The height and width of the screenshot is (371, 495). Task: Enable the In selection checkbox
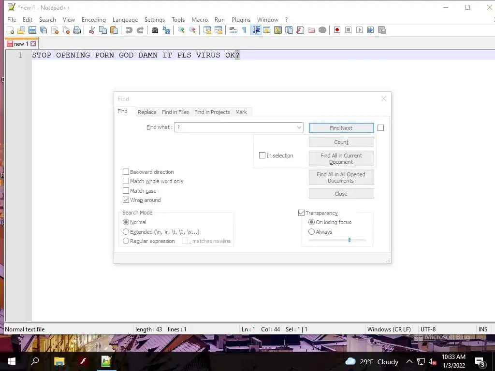[262, 155]
